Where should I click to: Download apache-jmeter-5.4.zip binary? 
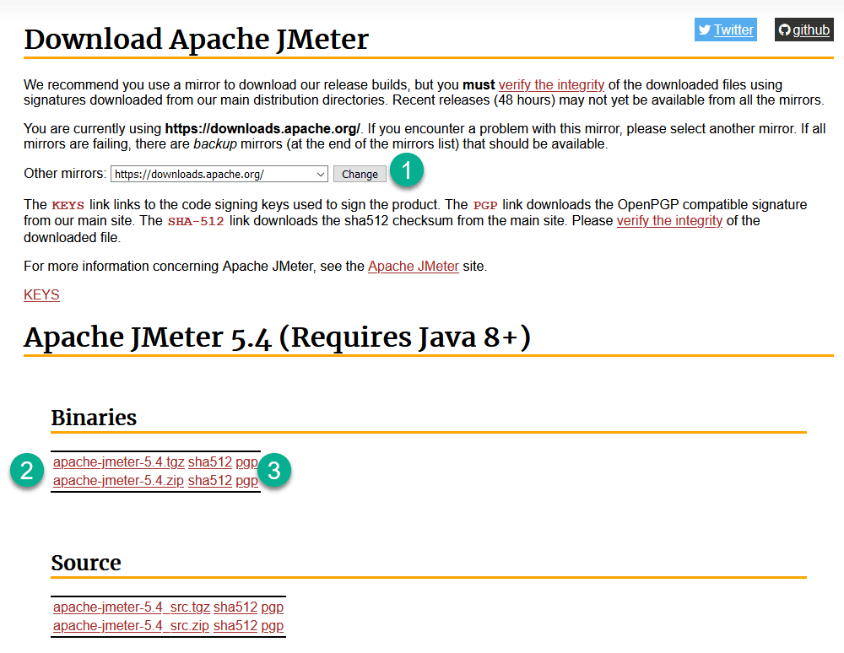coord(118,480)
